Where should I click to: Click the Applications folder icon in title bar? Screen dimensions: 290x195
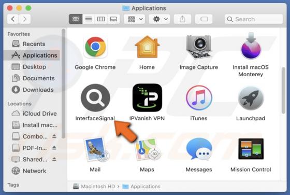coord(126,8)
